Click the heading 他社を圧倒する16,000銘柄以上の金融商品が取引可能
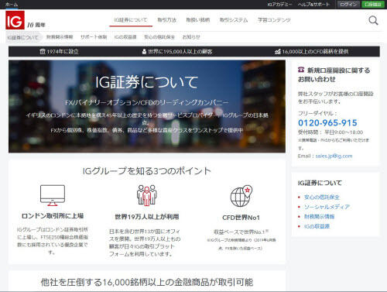The width and height of the screenshot is (387, 292). pos(147,282)
